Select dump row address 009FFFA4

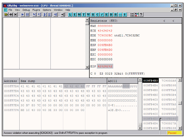pos(11,86)
